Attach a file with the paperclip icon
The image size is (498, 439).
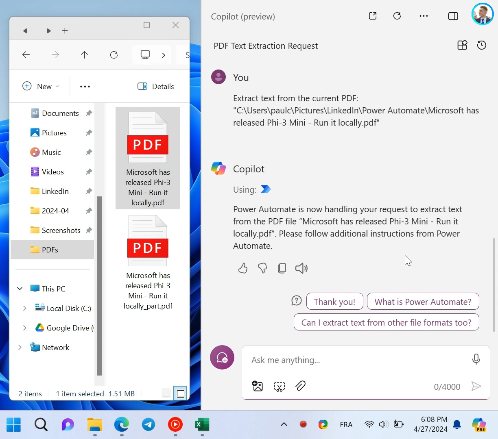301,386
